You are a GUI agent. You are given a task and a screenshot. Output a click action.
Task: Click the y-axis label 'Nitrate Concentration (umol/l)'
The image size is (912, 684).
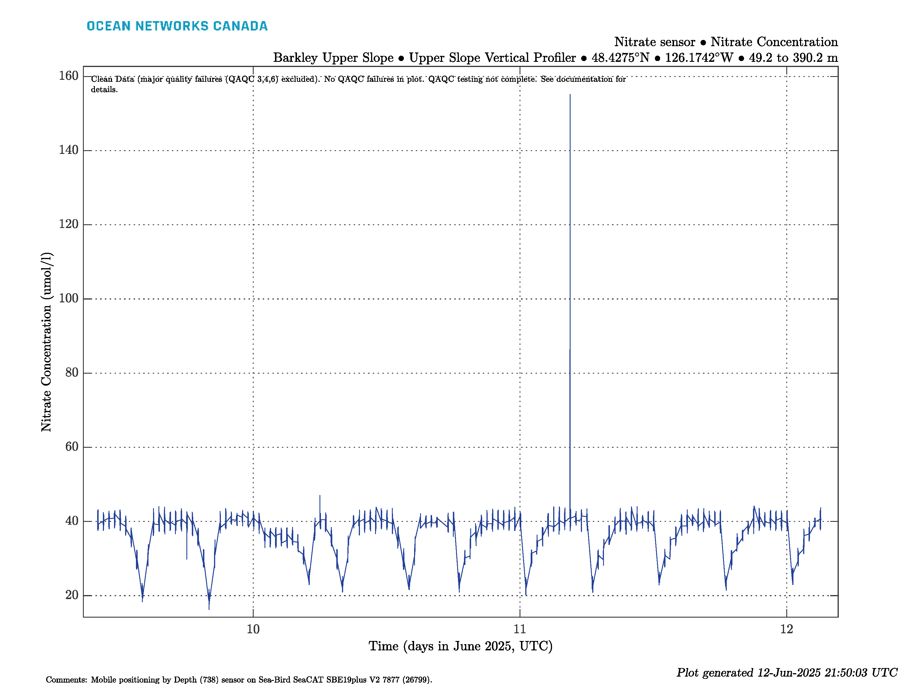[x=46, y=342]
